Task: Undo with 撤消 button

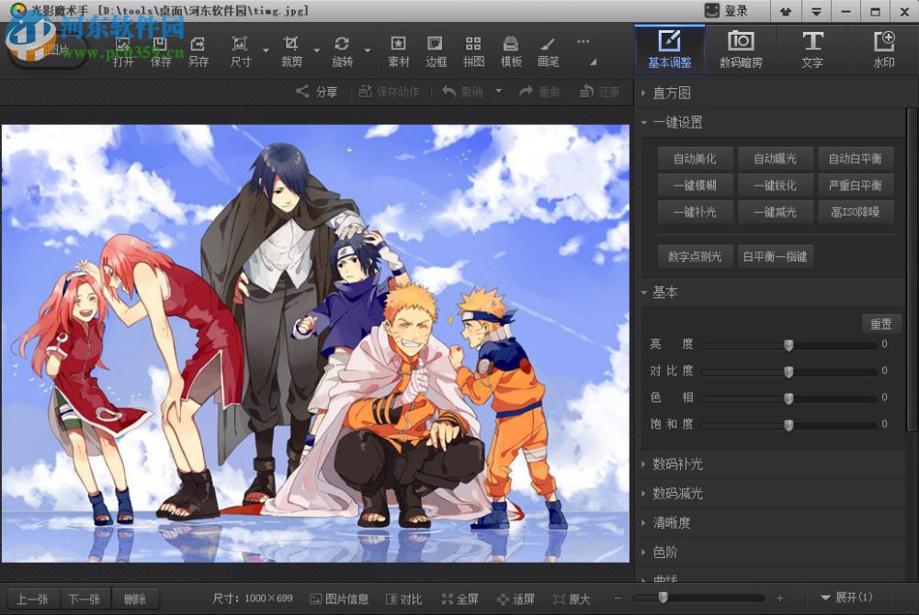Action: (x=462, y=91)
